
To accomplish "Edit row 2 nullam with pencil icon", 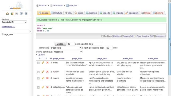I will [43, 72].
